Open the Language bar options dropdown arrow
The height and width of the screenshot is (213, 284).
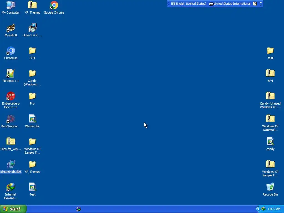point(261,5)
